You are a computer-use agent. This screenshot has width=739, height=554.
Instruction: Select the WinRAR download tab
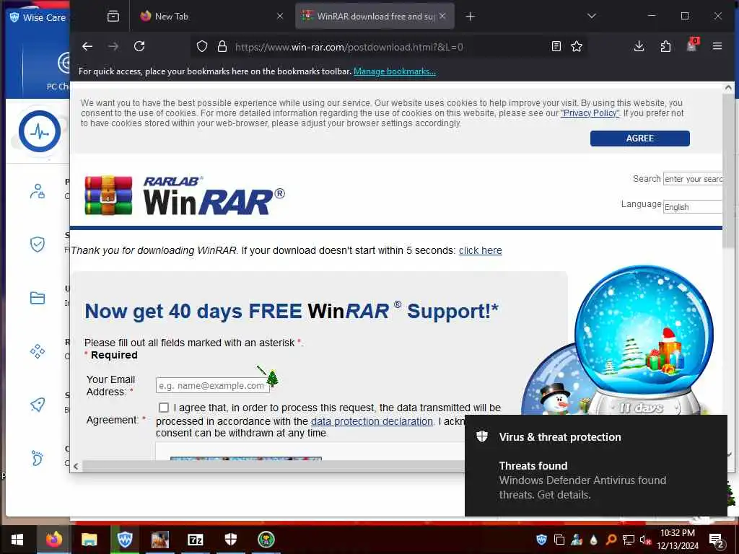tap(375, 16)
